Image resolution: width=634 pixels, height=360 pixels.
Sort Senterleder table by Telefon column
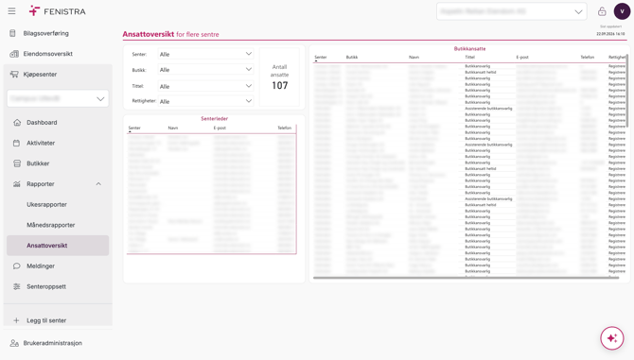(x=284, y=128)
